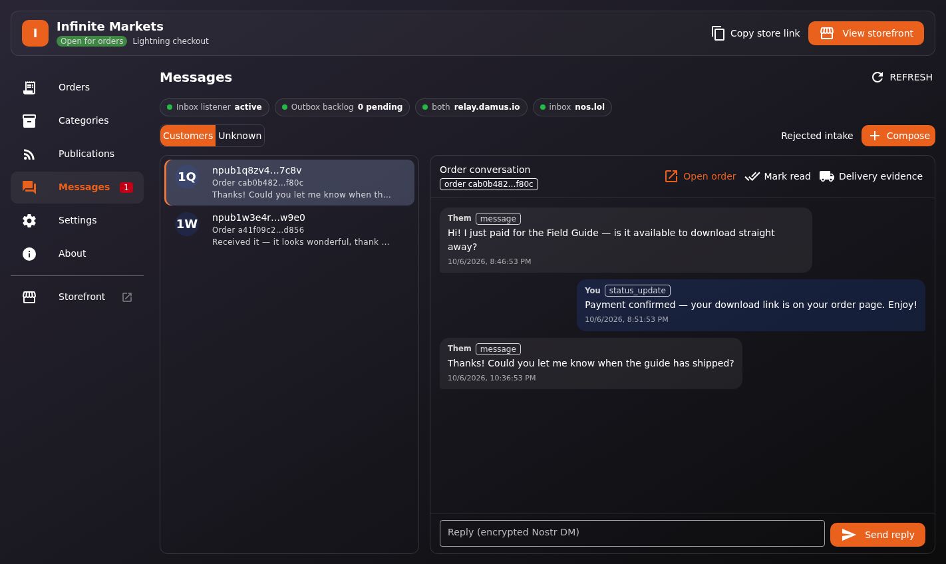Open Settings in the sidebar
Viewport: 946px width, 564px height.
tap(77, 220)
